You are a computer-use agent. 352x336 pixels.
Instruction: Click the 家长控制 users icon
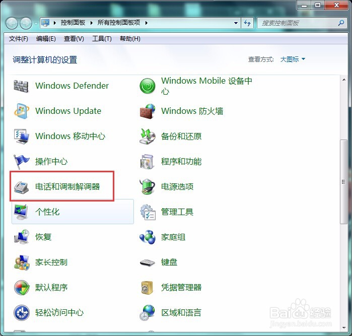pyautogui.click(x=21, y=262)
